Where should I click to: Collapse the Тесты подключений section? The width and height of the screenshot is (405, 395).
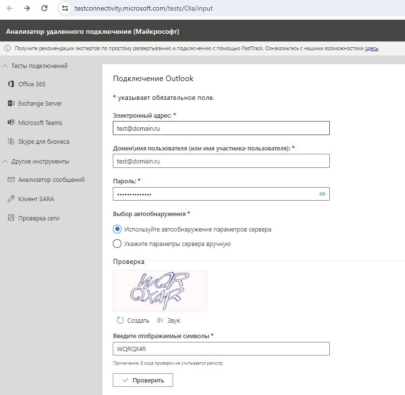point(5,66)
